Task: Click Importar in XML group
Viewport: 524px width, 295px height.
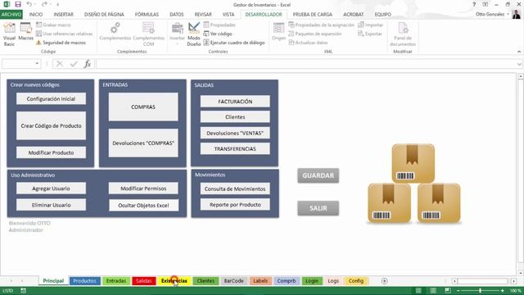Action: (370, 25)
